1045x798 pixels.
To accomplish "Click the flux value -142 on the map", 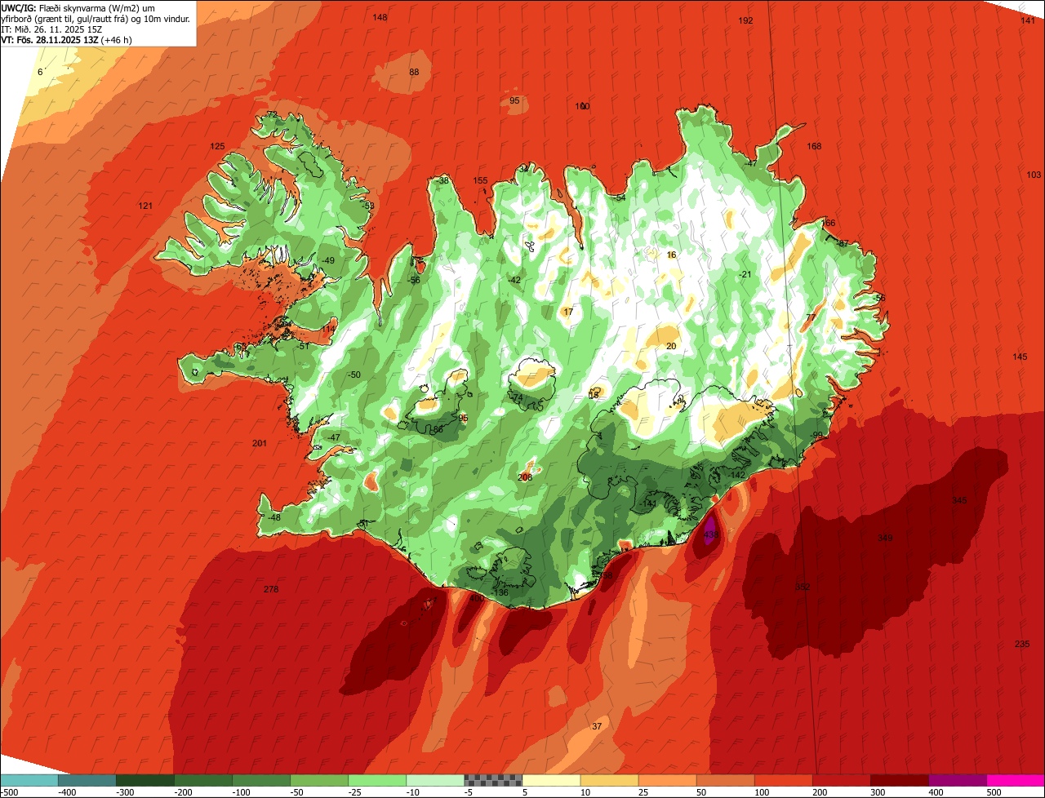I will tap(737, 475).
